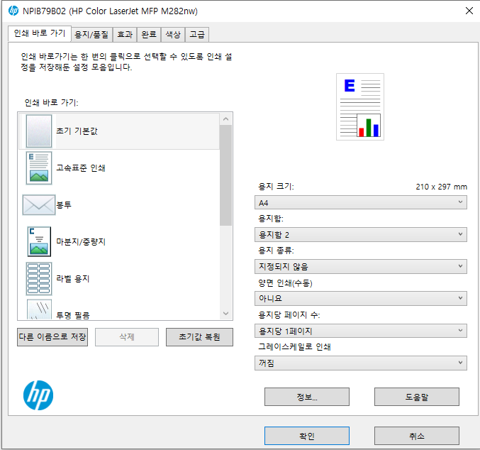480x450 pixels.
Task: Confirm settings with the 확인 button
Action: [307, 436]
